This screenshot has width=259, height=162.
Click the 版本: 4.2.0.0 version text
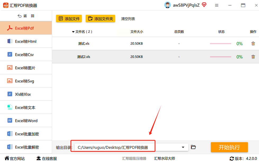tap(246, 159)
